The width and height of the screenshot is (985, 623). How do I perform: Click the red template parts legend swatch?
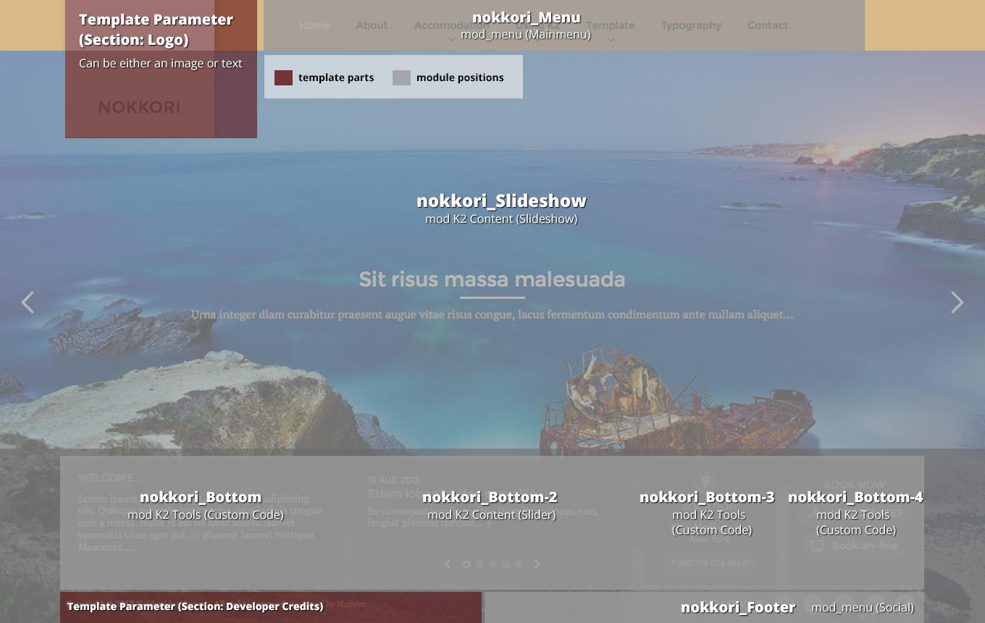click(x=283, y=77)
